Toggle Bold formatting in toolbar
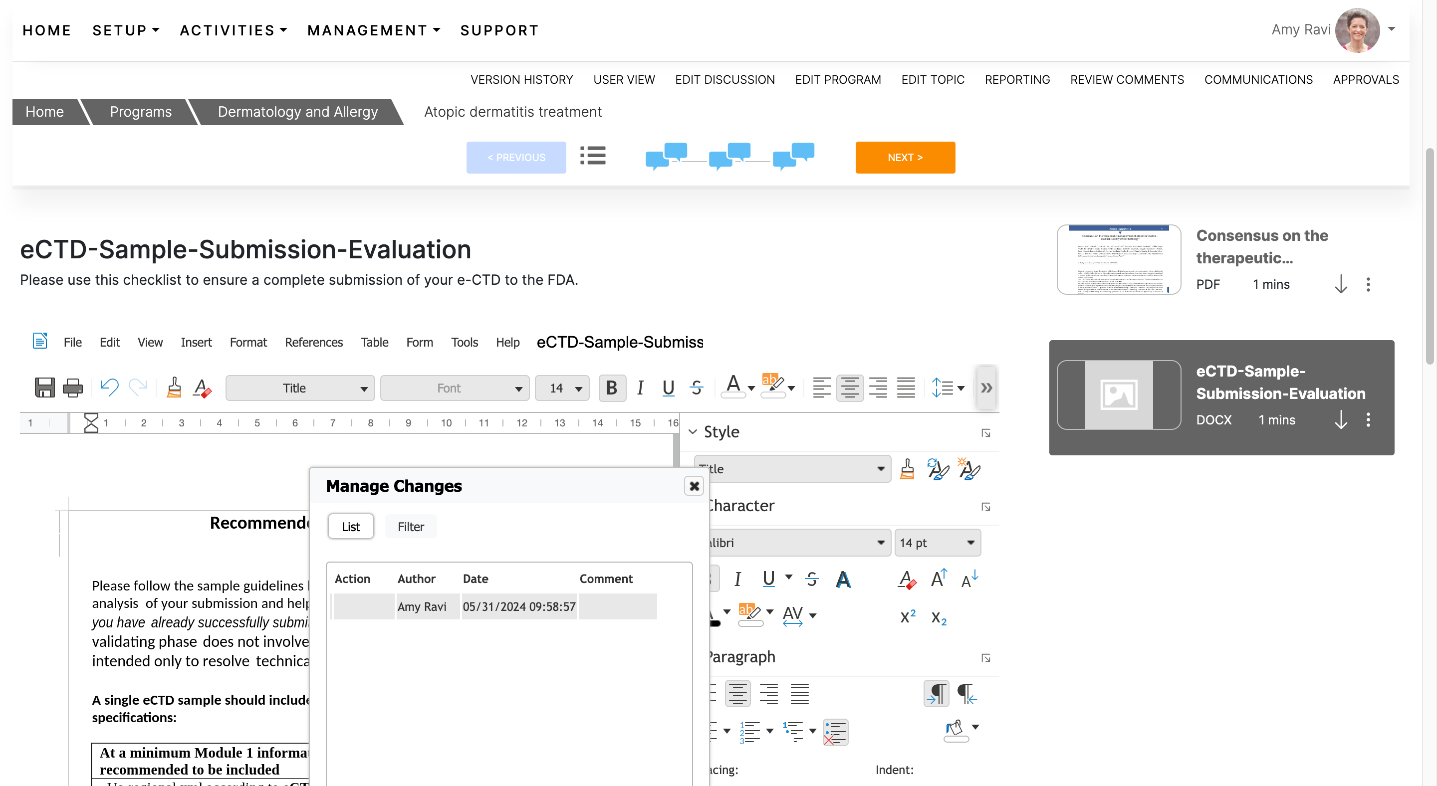 click(x=611, y=388)
